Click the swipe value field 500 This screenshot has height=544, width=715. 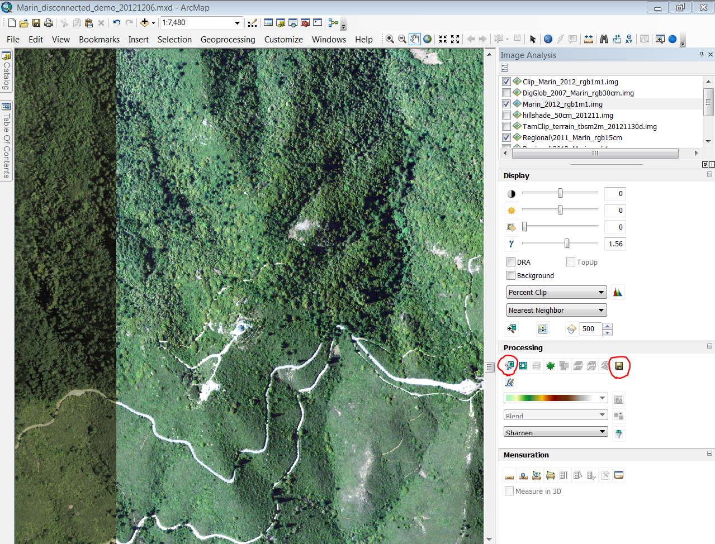tap(591, 329)
